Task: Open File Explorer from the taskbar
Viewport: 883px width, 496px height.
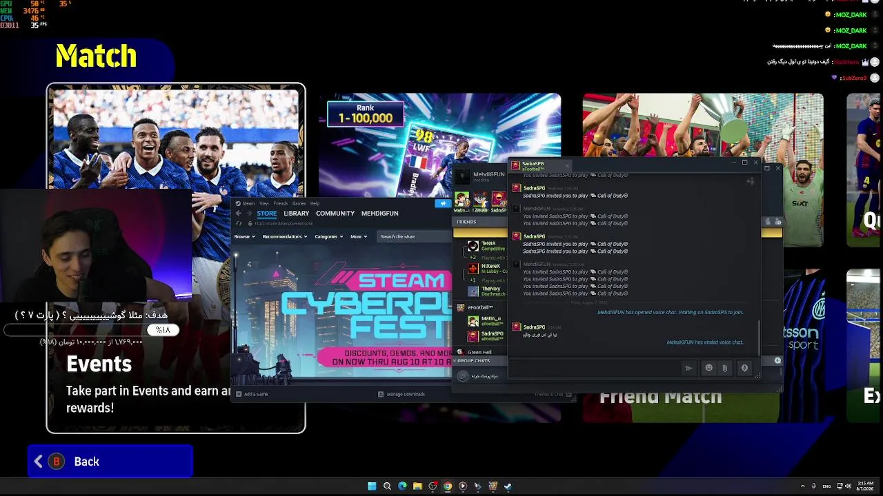Action: click(x=417, y=486)
